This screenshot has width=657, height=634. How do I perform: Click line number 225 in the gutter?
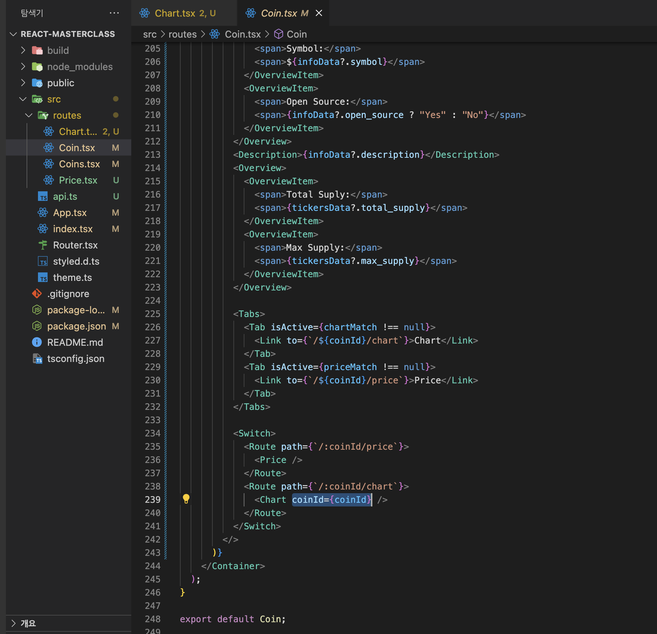tap(153, 314)
